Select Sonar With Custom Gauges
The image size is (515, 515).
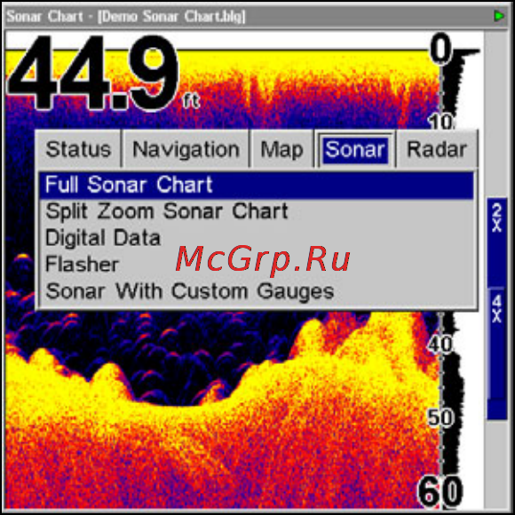pos(257,291)
